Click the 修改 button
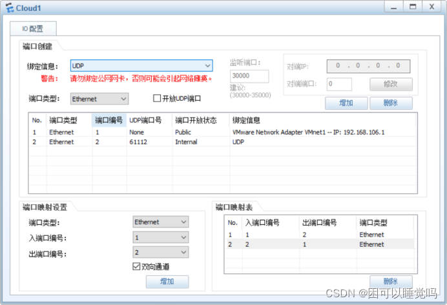The height and width of the screenshot is (305, 447). point(391,84)
